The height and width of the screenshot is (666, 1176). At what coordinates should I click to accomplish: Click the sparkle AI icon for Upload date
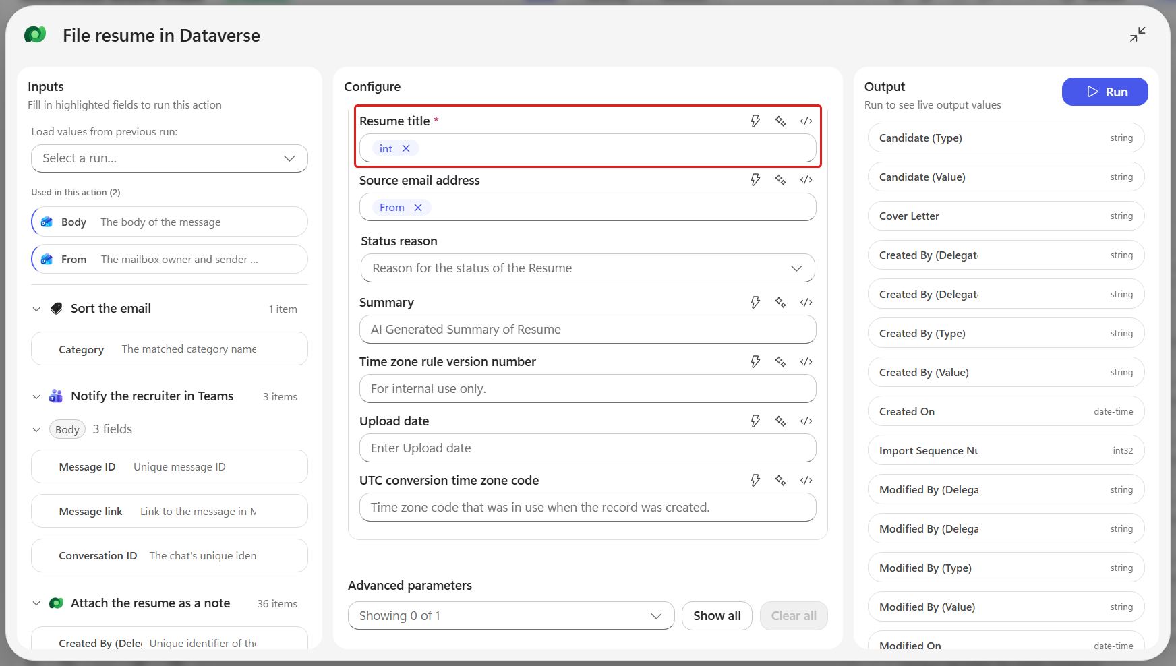click(x=781, y=421)
